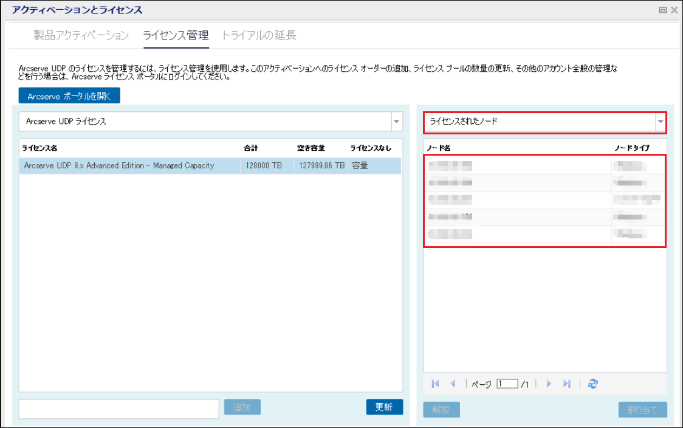
Task: Click the 追加 button
Action: tap(242, 407)
